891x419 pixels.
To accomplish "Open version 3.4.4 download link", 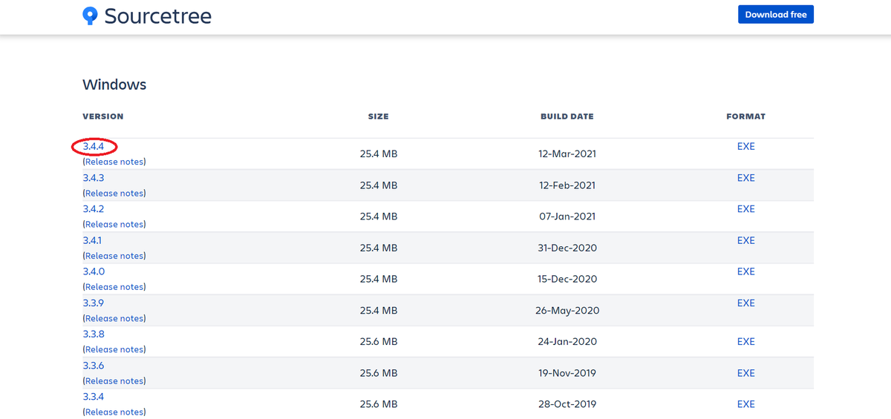I will [94, 146].
